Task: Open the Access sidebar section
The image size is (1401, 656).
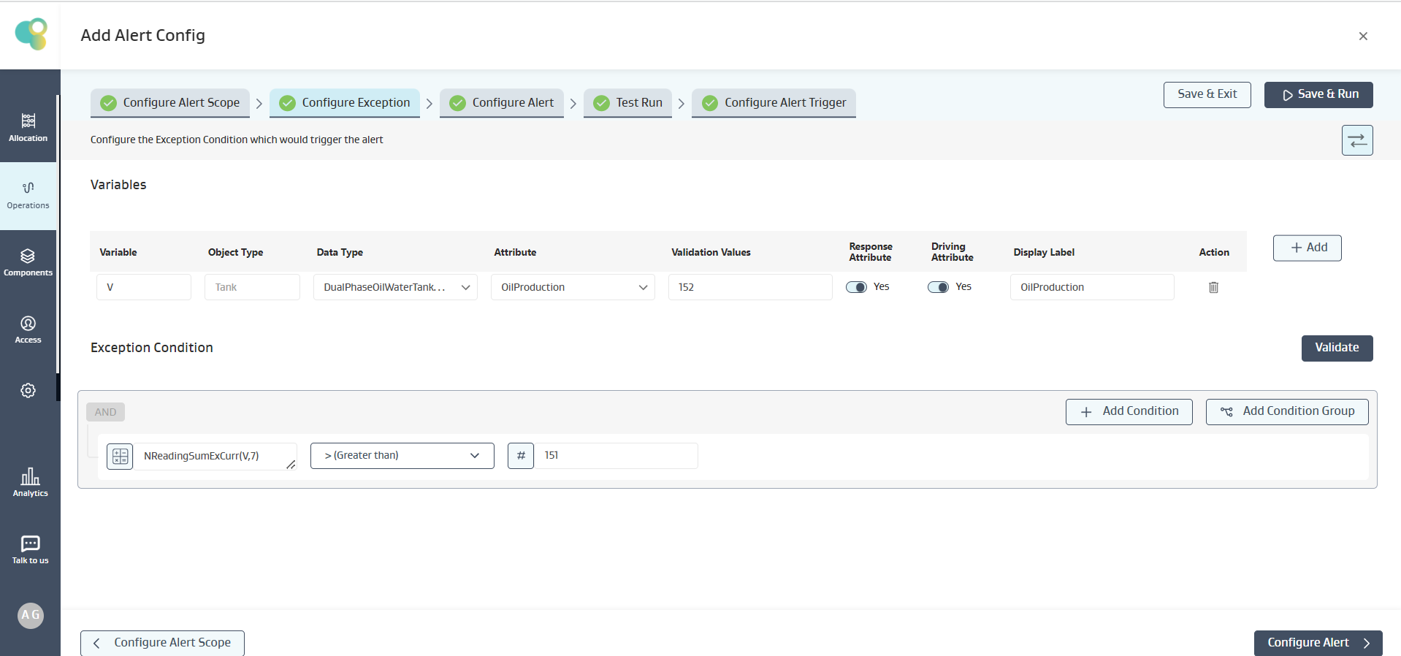Action: (28, 329)
